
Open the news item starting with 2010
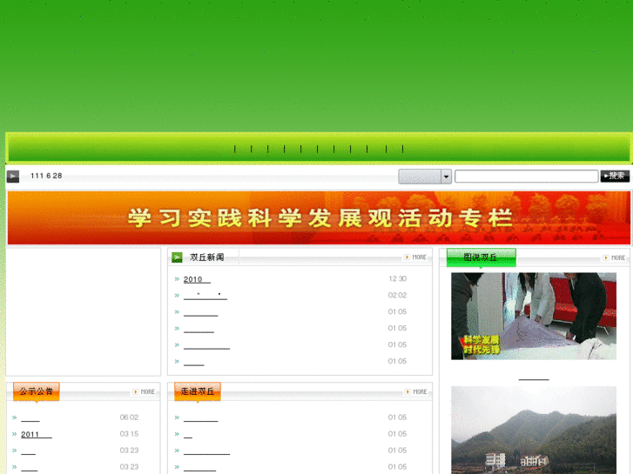coord(197,279)
